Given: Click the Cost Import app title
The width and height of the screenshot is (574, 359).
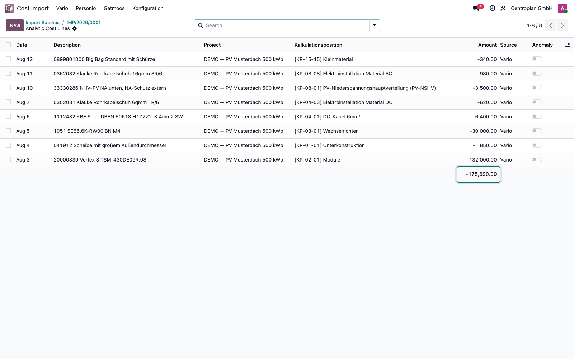Looking at the screenshot, I should [33, 8].
